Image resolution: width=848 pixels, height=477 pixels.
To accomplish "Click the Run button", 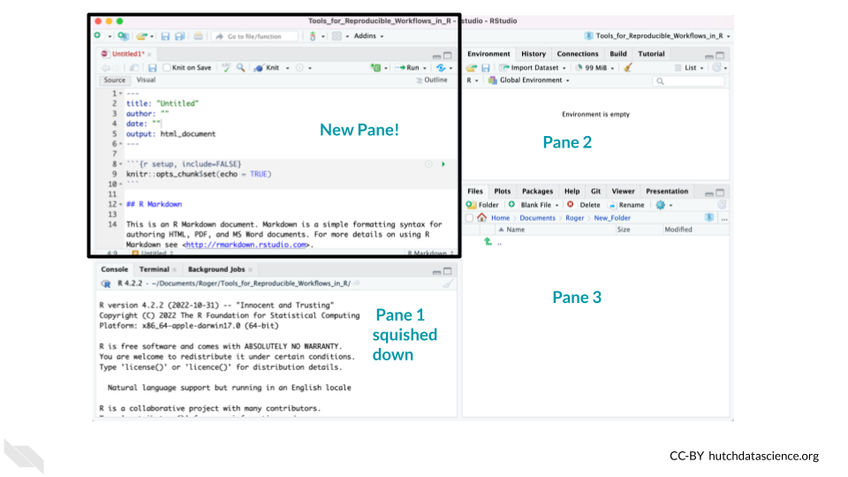I will pyautogui.click(x=408, y=68).
